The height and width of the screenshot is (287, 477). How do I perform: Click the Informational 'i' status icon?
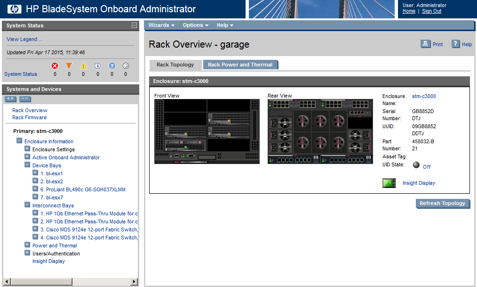tap(98, 66)
